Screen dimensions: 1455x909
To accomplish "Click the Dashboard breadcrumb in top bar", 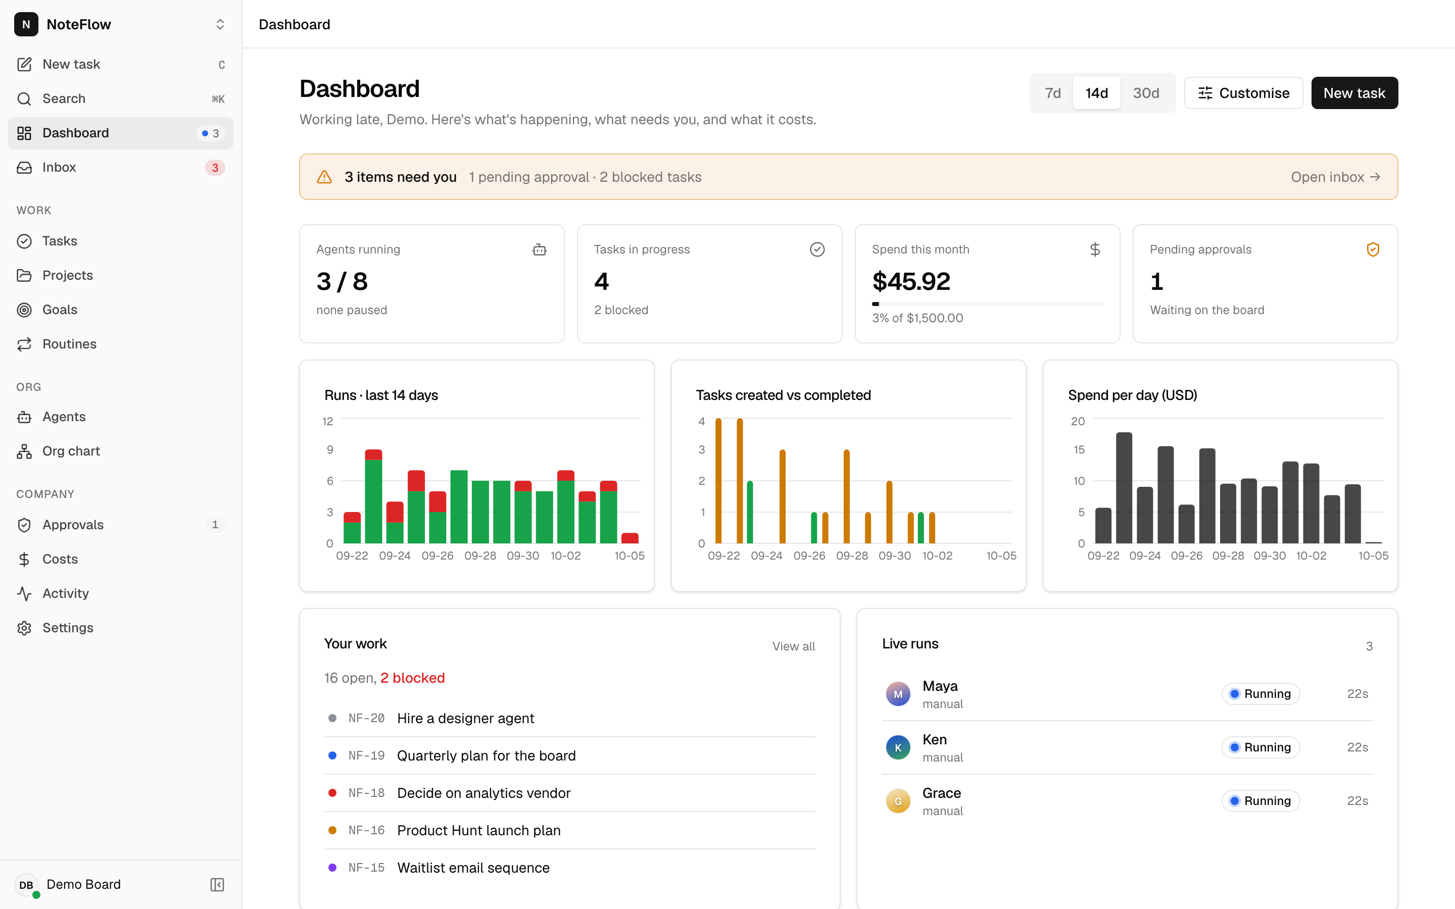I will [x=295, y=24].
